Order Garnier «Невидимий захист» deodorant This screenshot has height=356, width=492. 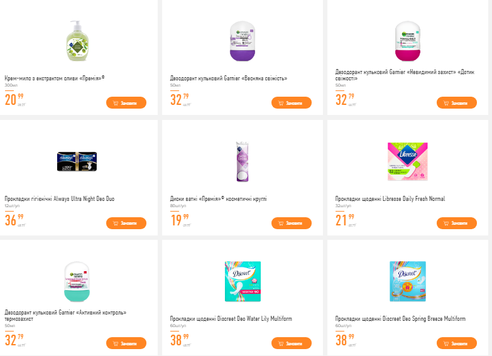point(456,103)
